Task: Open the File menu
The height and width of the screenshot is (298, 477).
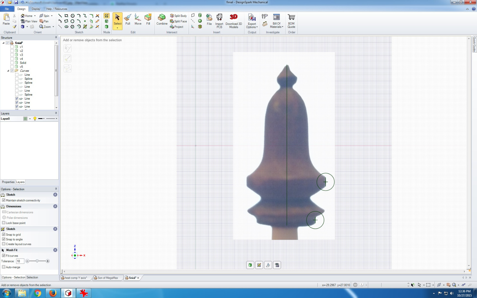Action: point(7,9)
